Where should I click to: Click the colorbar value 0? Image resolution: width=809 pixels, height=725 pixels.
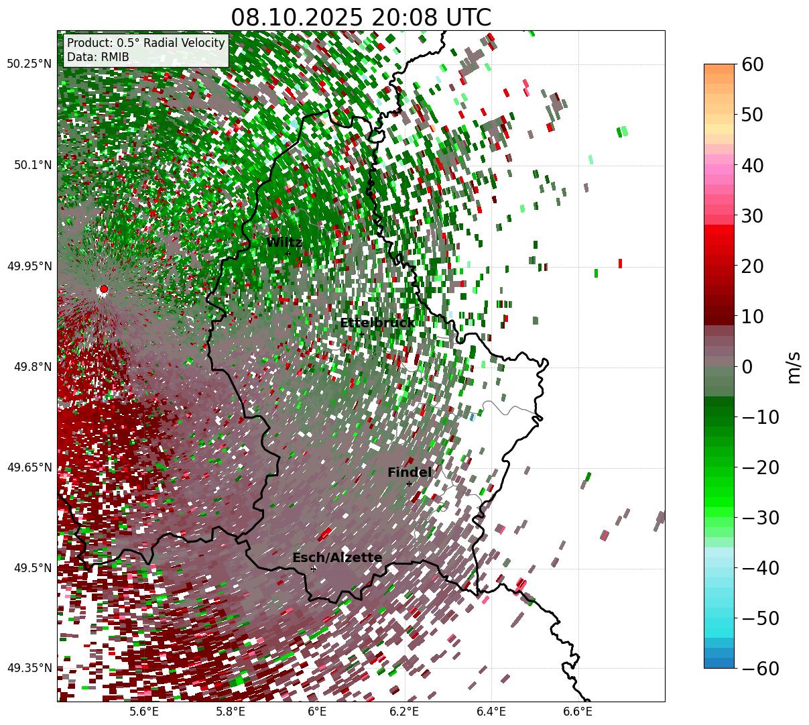(x=747, y=366)
